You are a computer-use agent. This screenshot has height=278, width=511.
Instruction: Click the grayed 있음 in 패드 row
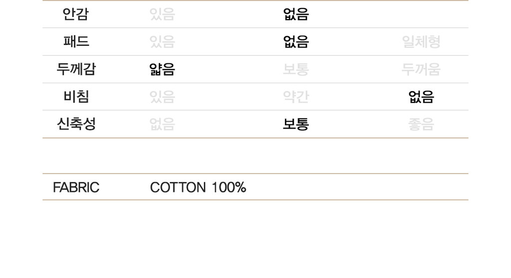click(162, 42)
